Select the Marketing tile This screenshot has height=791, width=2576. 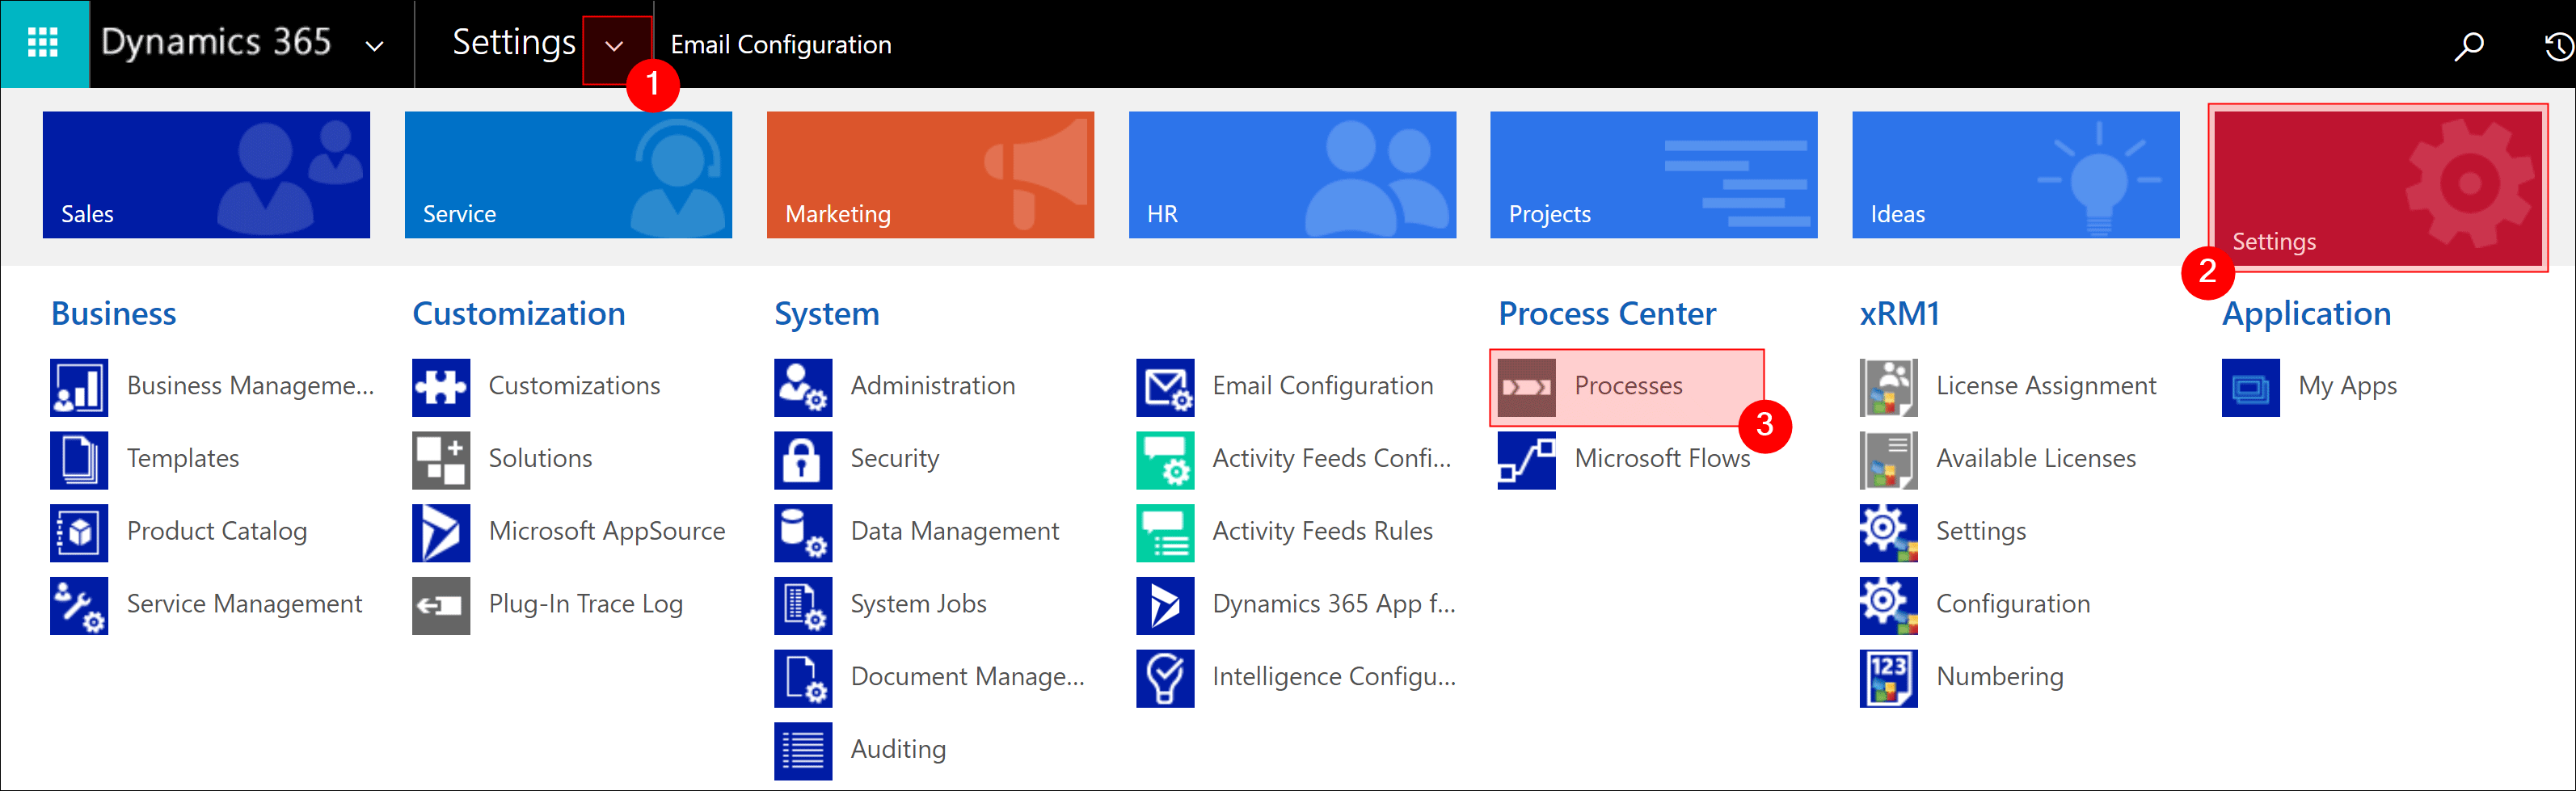click(930, 174)
